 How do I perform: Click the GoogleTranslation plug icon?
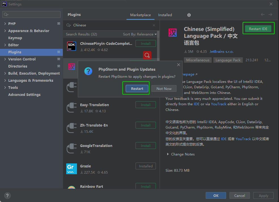tap(72, 148)
